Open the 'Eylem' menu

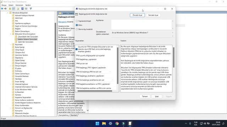tap(11, 5)
